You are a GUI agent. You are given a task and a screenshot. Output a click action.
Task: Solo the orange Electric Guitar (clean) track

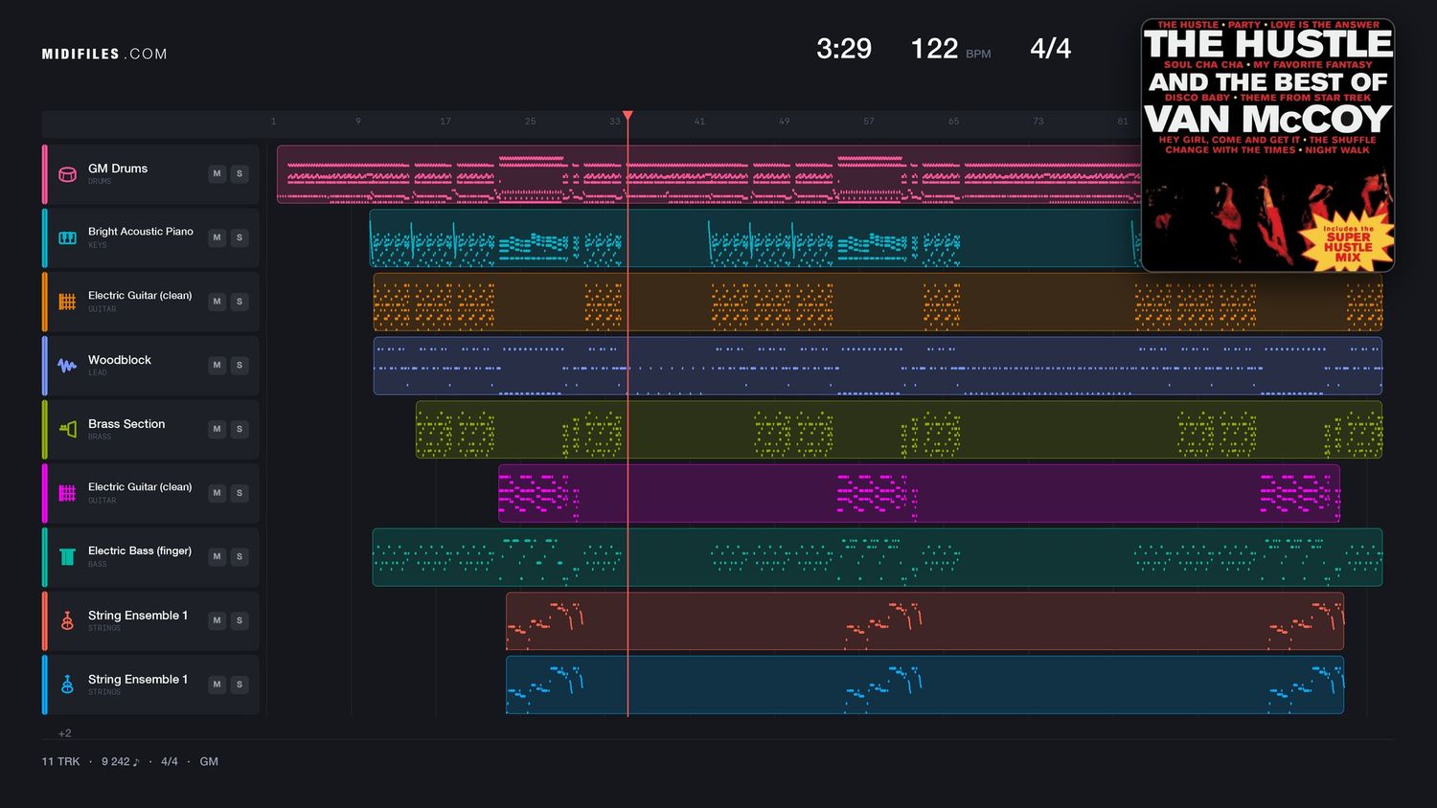239,302
